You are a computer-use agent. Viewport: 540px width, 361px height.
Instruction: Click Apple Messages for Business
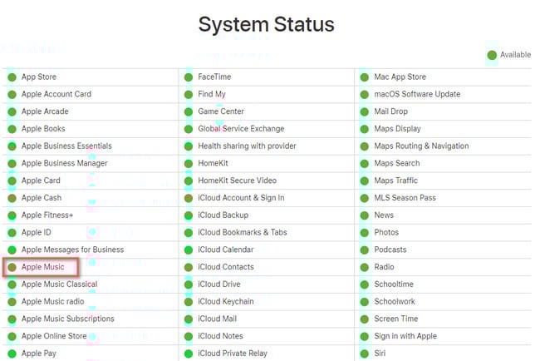(72, 250)
